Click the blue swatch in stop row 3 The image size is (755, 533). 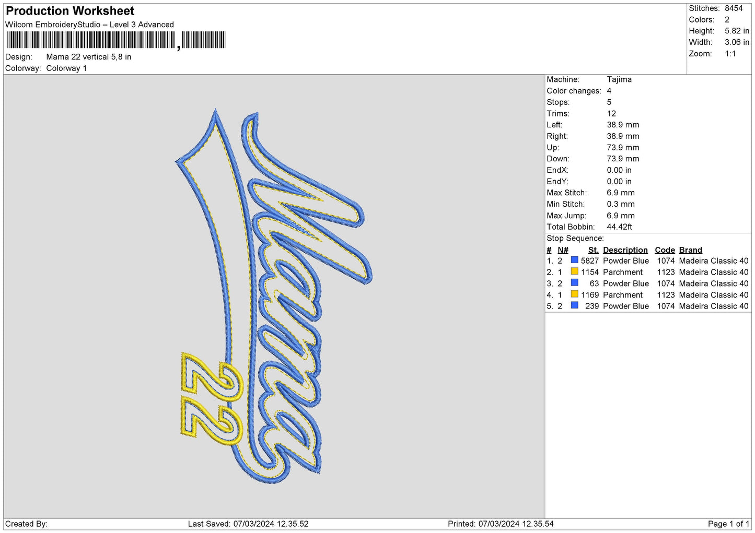(574, 282)
